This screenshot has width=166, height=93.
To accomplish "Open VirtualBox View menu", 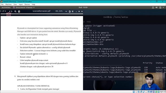I will (x=15, y=4).
